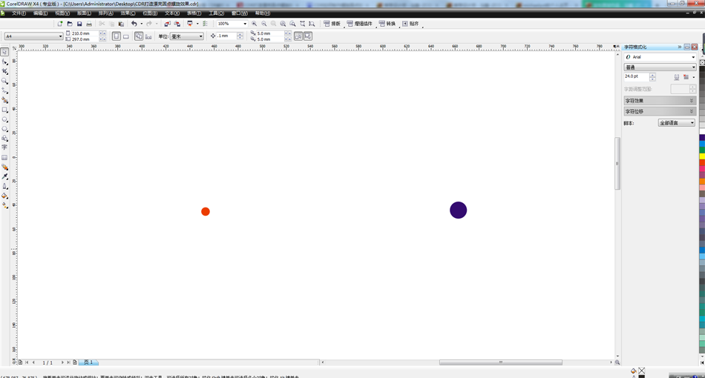This screenshot has height=378, width=705.
Task: Click the 转换 button
Action: [x=387, y=24]
